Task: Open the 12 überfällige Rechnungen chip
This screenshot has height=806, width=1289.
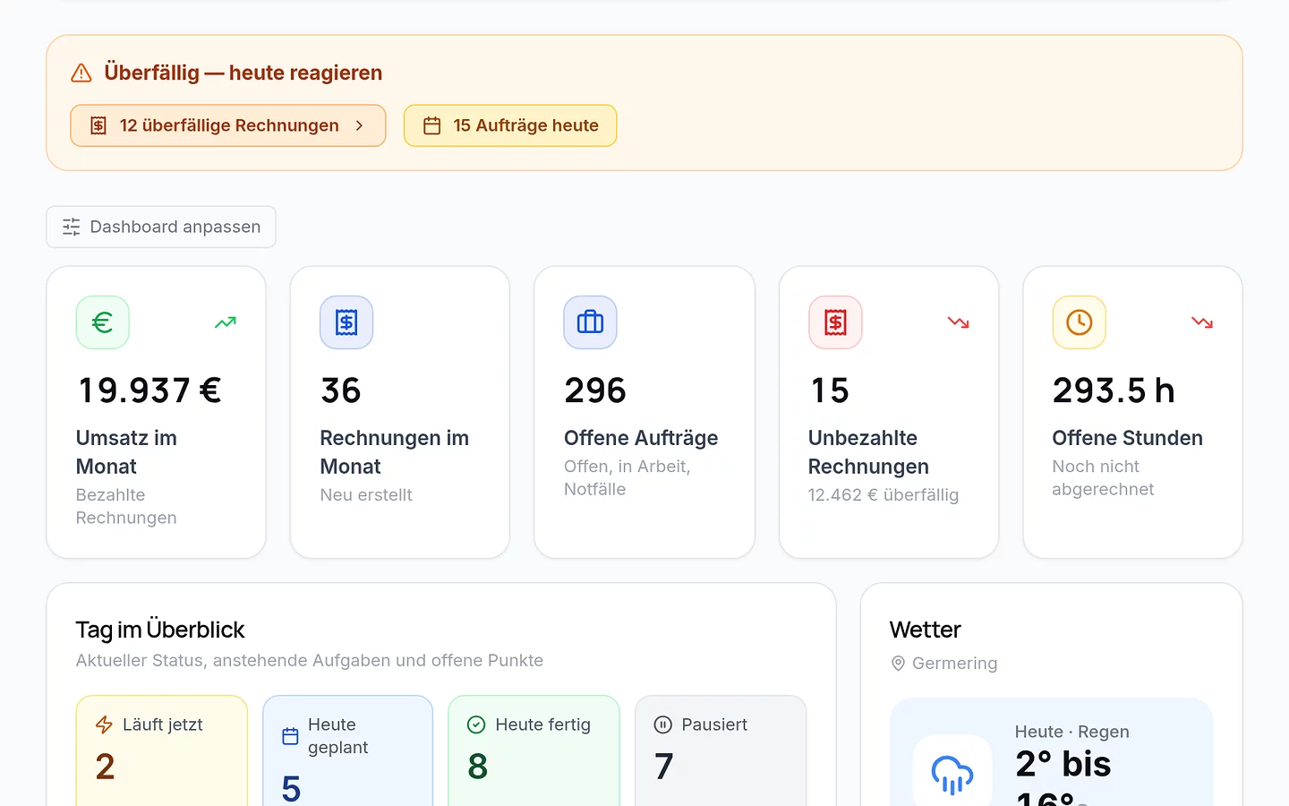Action: coord(228,125)
